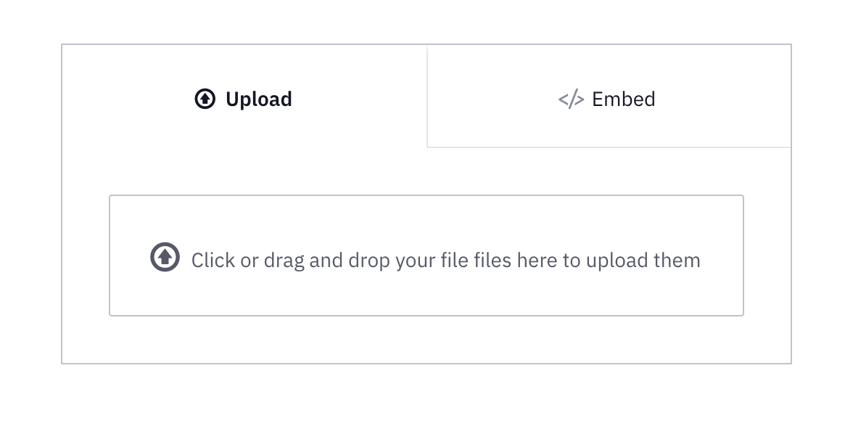Viewport: 853px width, 421px height.
Task: Activate the dropzone's upload arrow symbol
Action: [165, 256]
